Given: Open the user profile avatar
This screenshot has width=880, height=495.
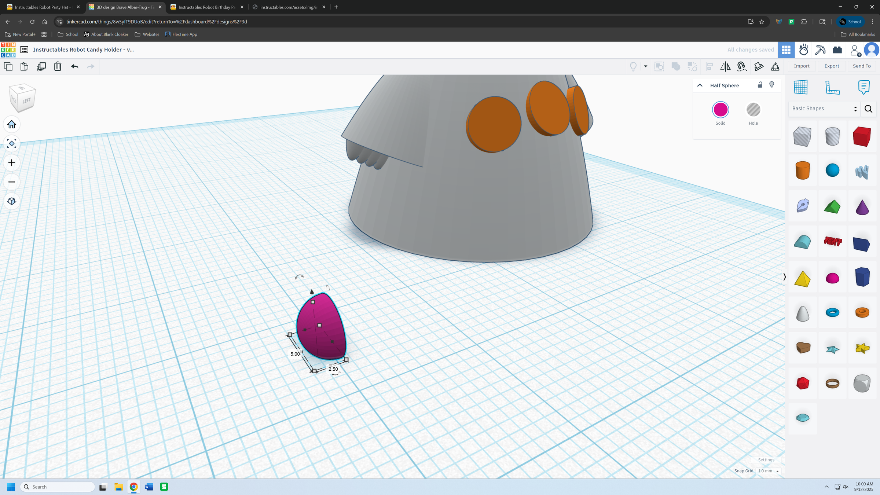Looking at the screenshot, I should tap(872, 50).
